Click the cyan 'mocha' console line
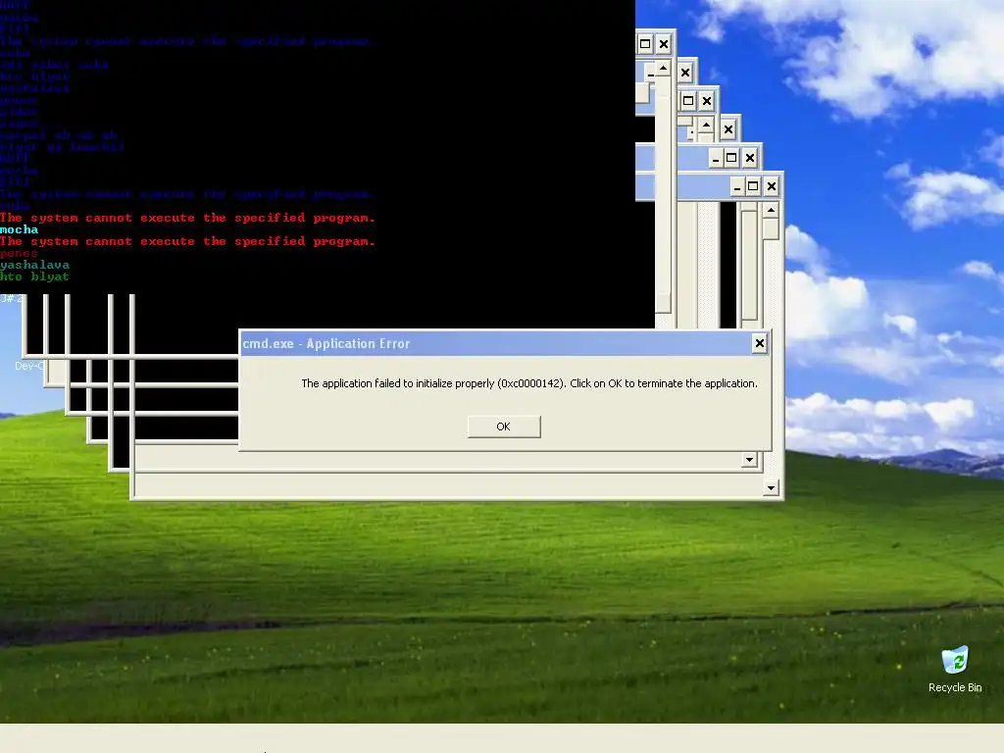The image size is (1004, 753). coord(20,229)
